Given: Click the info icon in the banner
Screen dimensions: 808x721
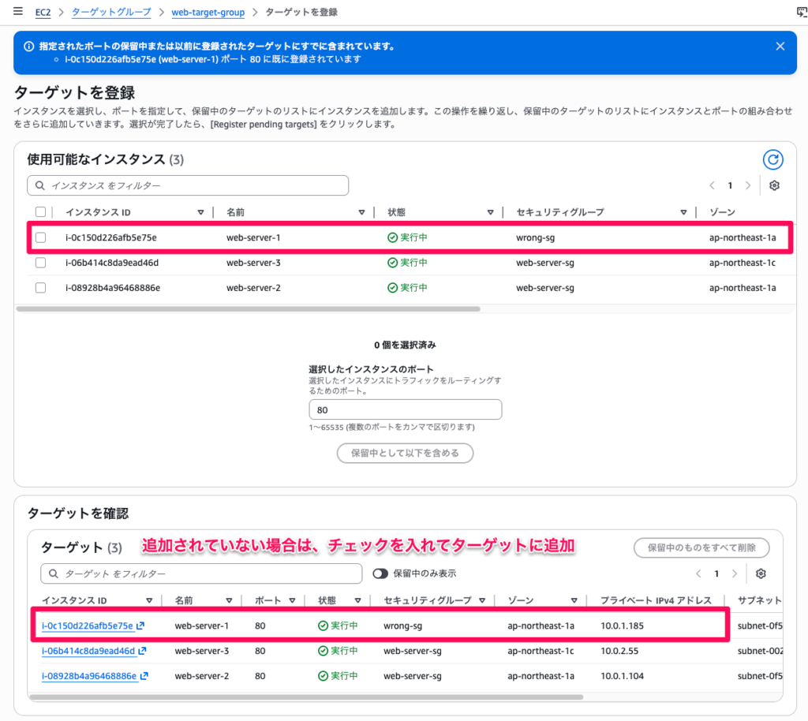Looking at the screenshot, I should coord(29,47).
